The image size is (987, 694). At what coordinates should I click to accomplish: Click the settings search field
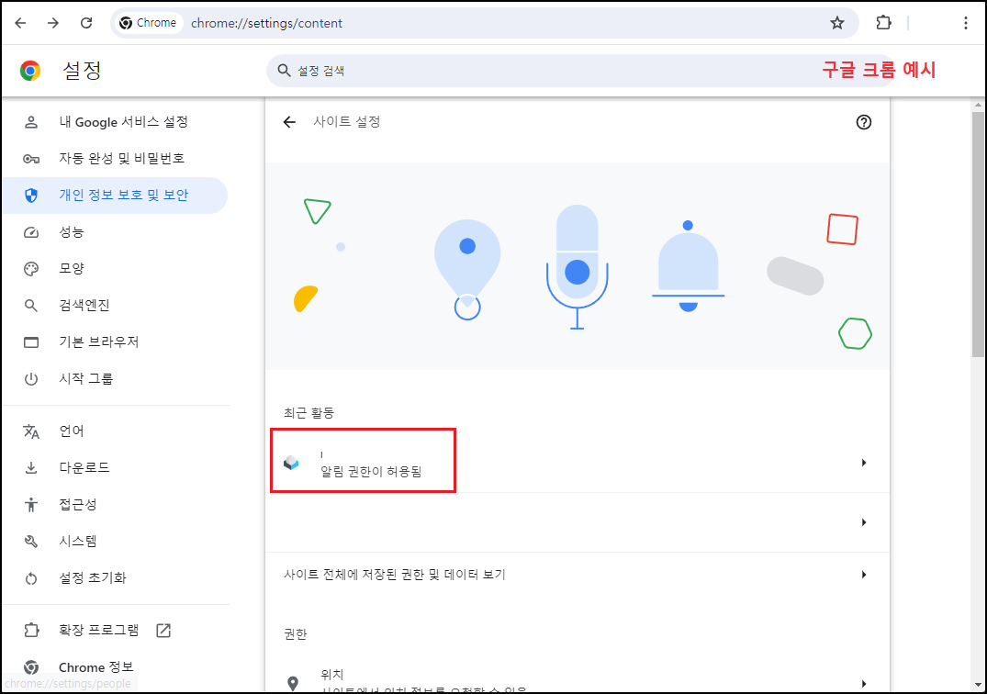pyautogui.click(x=579, y=71)
